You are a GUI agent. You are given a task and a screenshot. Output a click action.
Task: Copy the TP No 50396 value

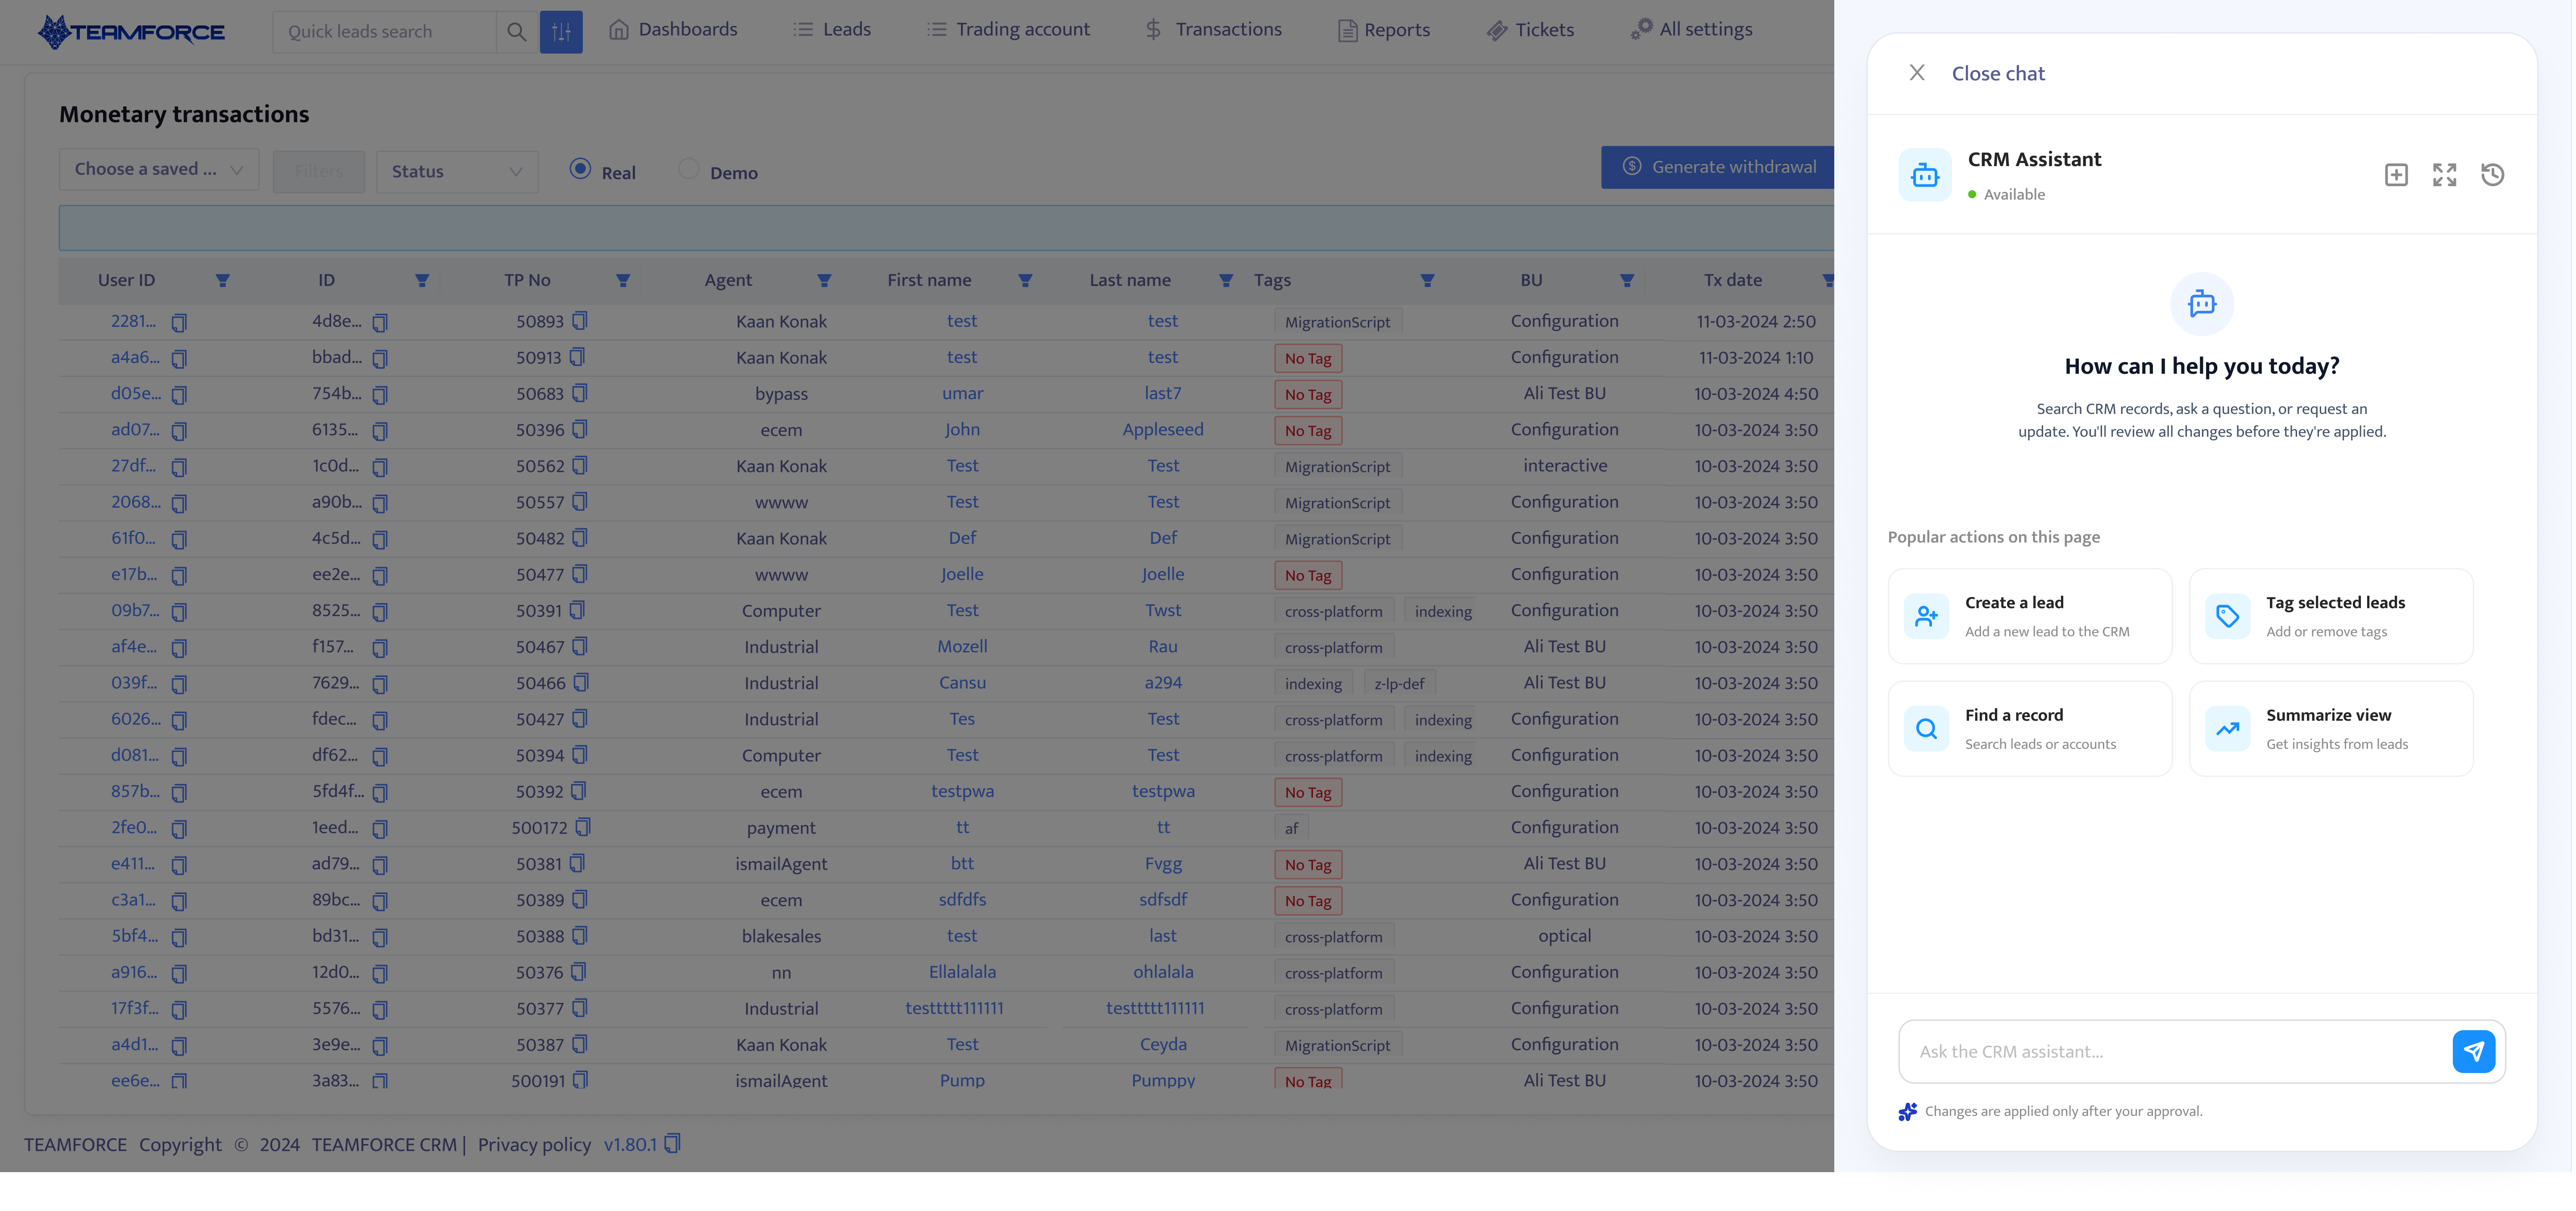tap(580, 430)
